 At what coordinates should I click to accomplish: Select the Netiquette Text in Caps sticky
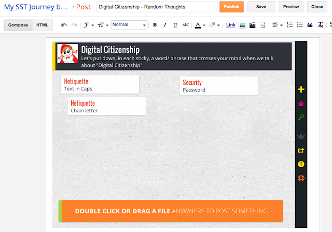[x=100, y=84]
